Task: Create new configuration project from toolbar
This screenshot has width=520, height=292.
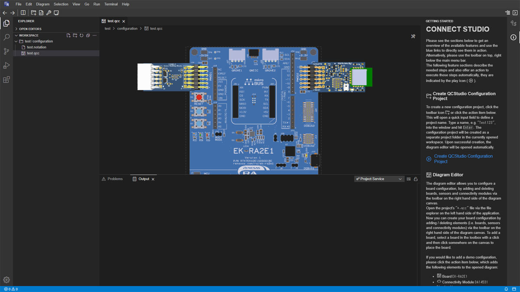Action: pos(33,13)
